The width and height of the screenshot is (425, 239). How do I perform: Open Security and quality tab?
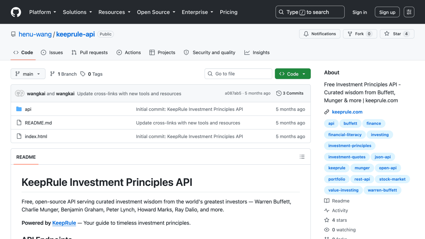[x=209, y=52]
